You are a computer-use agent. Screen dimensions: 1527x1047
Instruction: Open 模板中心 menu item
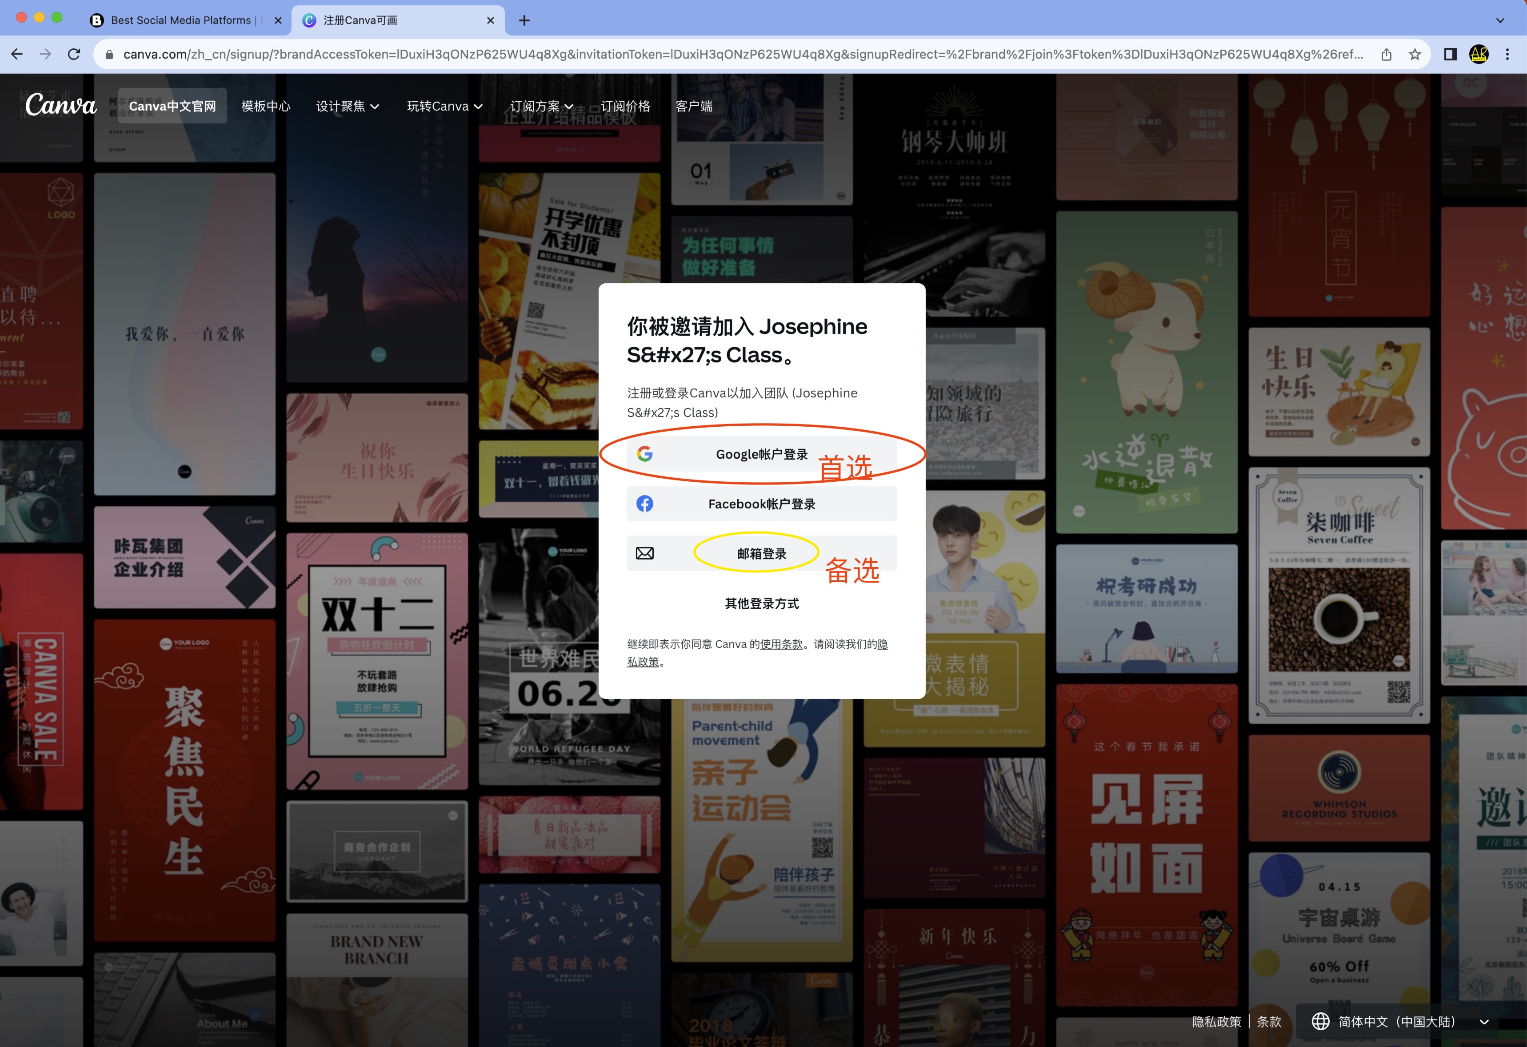point(265,106)
